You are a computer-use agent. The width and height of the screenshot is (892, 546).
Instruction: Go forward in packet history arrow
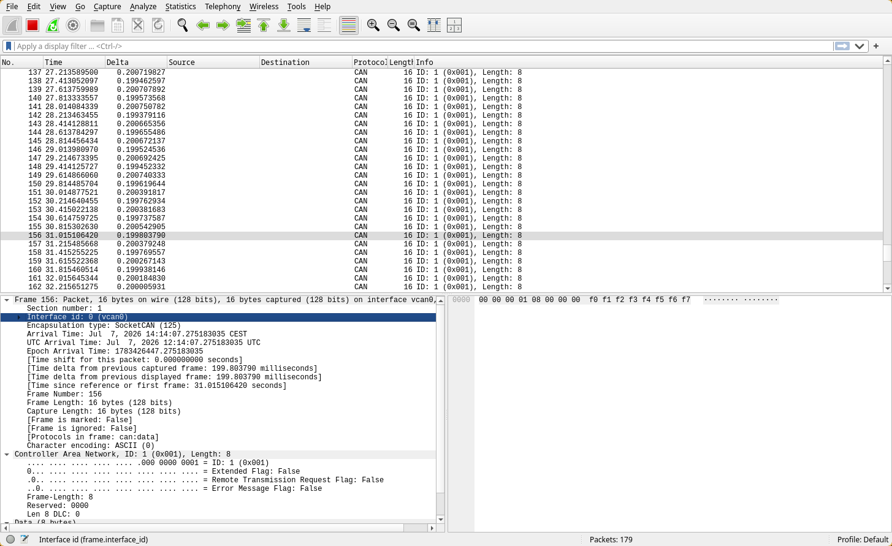[223, 25]
